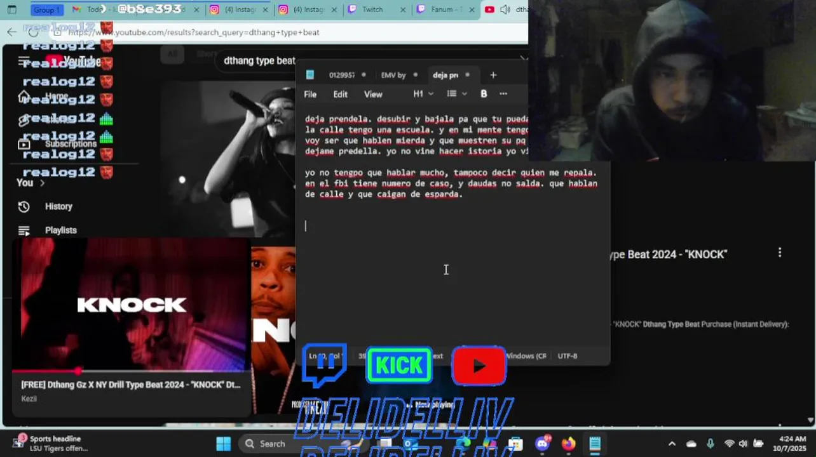Screen dimensions: 816x457
Task: Expand the list style dropdown in Notepad
Action: (x=457, y=94)
